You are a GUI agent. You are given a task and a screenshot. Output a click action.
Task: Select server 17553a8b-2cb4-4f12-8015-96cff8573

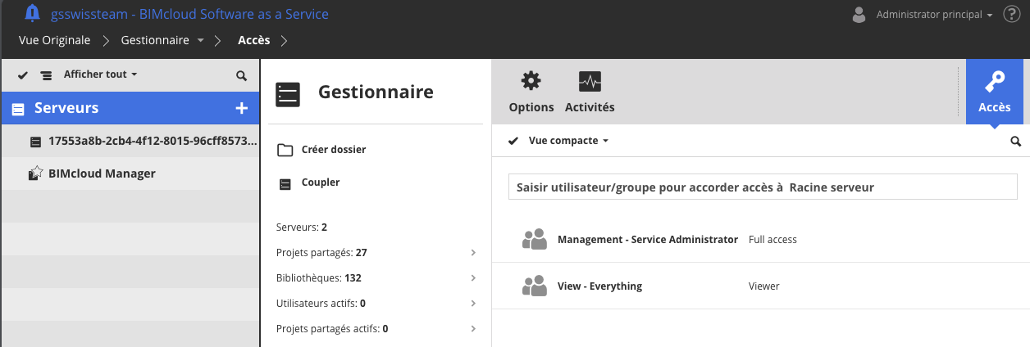click(x=130, y=141)
